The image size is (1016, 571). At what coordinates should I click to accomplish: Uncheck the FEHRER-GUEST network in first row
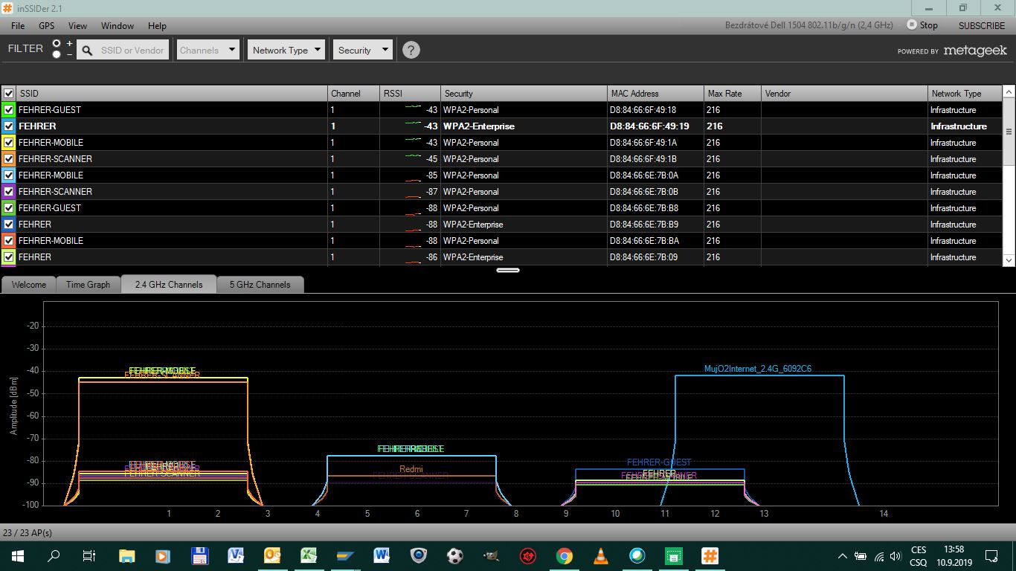click(9, 110)
